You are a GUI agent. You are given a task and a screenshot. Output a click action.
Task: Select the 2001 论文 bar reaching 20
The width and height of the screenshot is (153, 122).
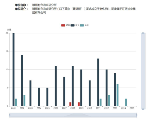coord(14,70)
